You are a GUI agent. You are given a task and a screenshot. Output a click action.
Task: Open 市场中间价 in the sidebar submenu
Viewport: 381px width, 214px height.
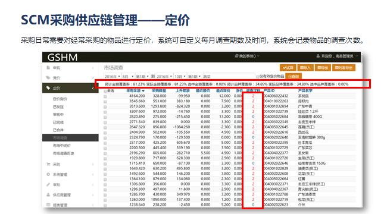(x=62, y=146)
